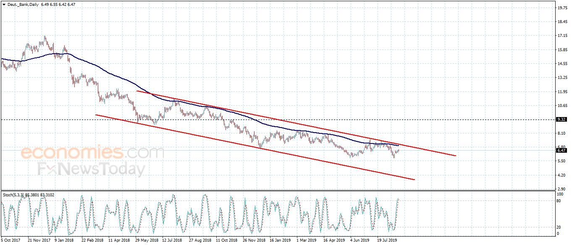
Task: Click the 14.55 price axis label
Action: (563, 64)
